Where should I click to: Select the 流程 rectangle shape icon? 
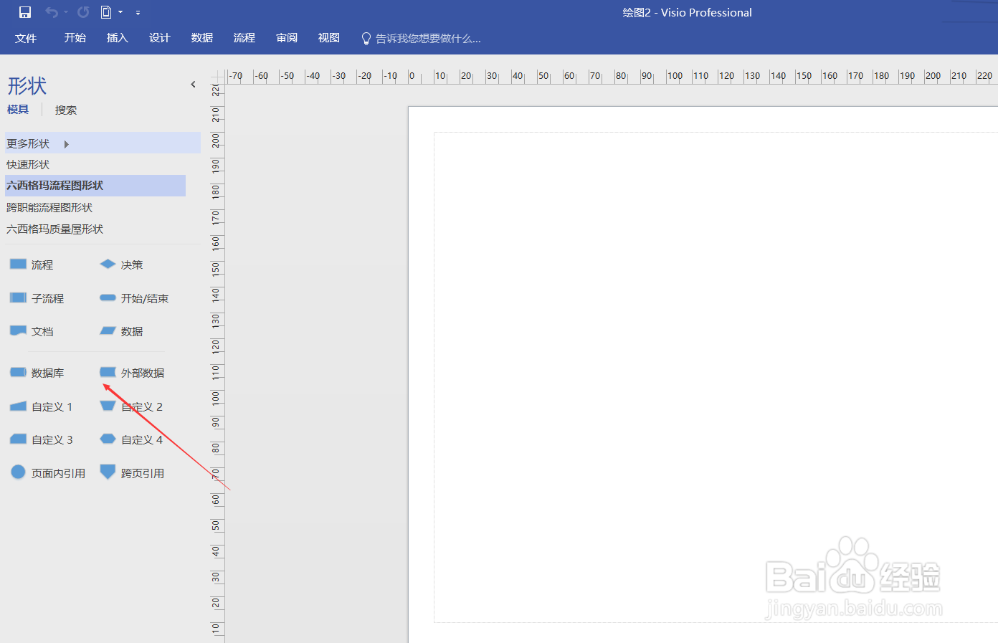click(18, 265)
